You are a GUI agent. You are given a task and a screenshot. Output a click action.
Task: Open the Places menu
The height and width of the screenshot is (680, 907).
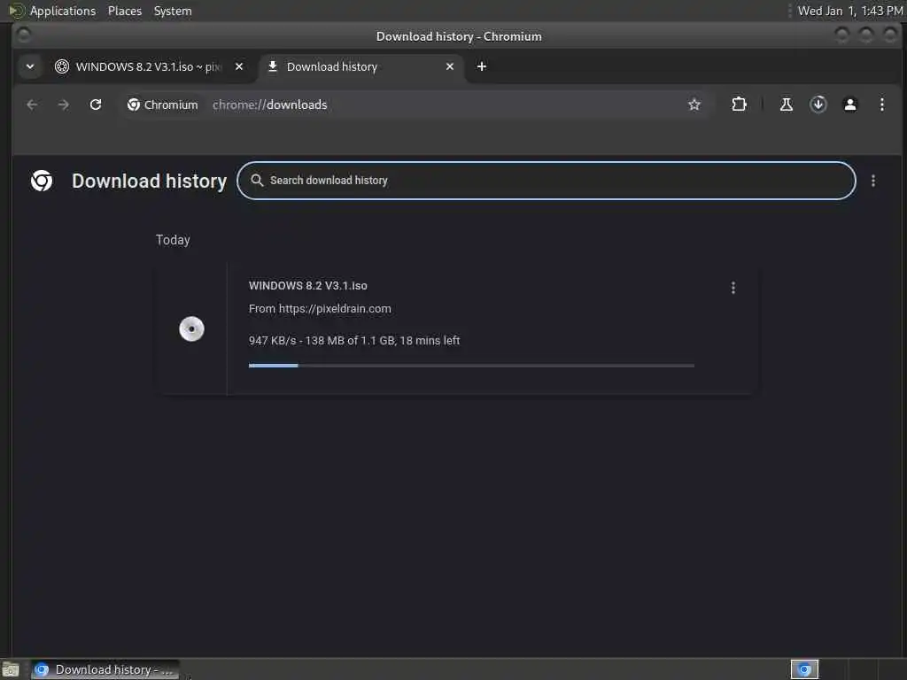click(125, 11)
